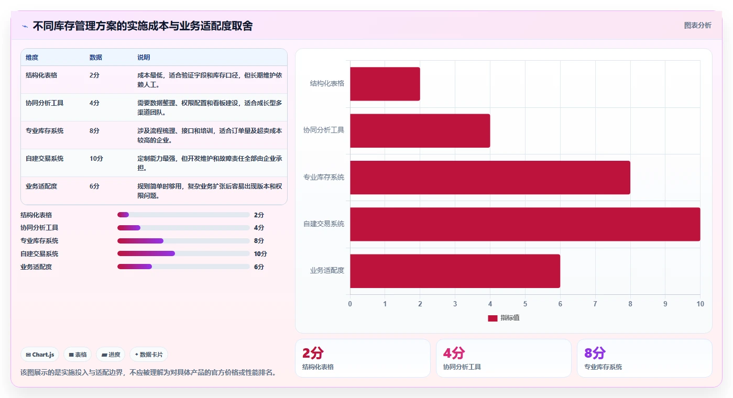Click the 协同分析工具 progress bar
The height and width of the screenshot is (398, 733).
183,228
